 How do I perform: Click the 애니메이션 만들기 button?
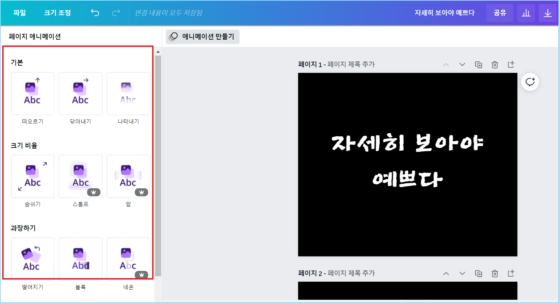point(202,36)
